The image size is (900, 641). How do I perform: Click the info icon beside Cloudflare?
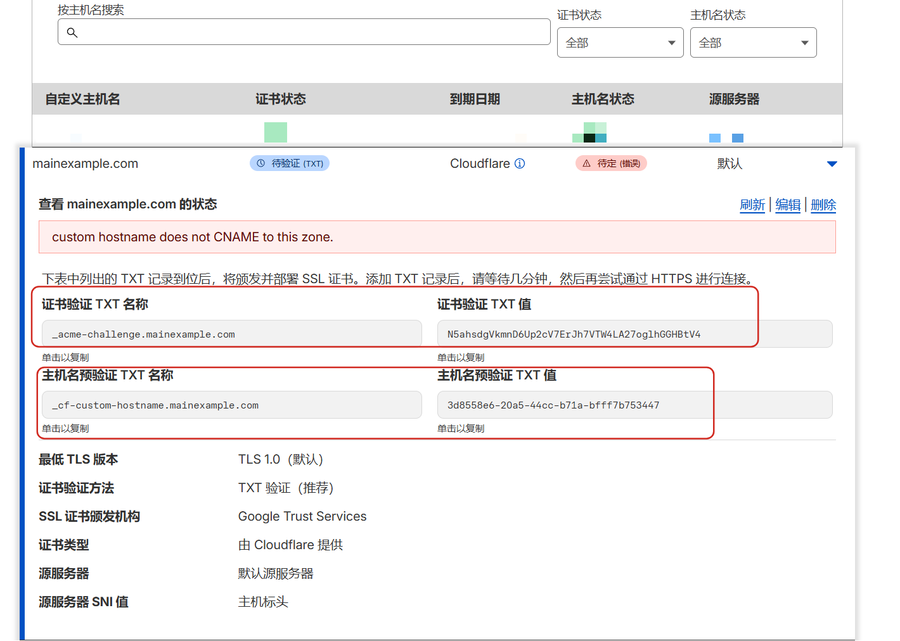tap(520, 163)
